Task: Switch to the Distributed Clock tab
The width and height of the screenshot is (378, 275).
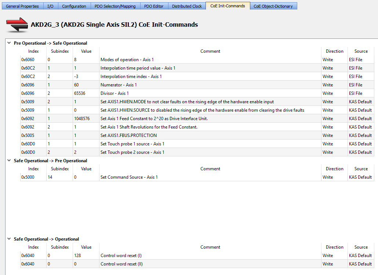Action: coord(187,6)
